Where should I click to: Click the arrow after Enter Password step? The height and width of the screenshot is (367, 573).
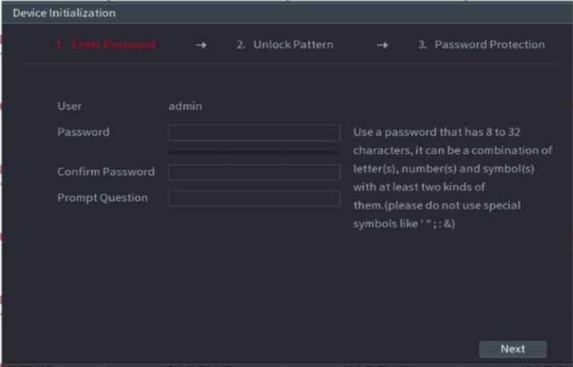click(201, 45)
